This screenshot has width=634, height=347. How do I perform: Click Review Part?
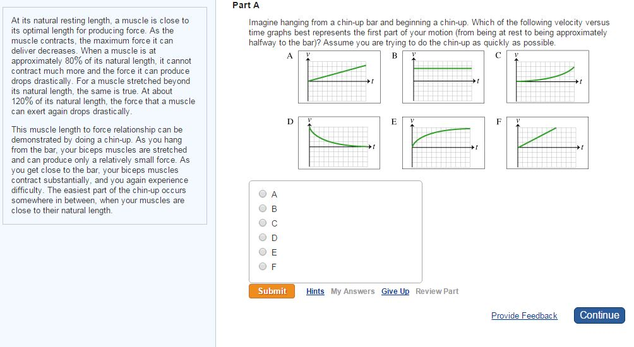pyautogui.click(x=437, y=291)
